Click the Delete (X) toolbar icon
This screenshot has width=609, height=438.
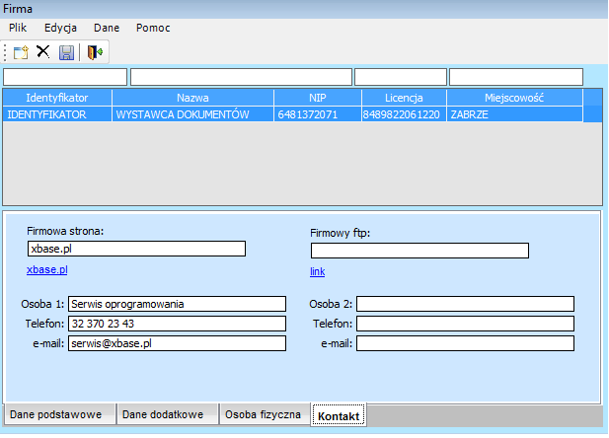click(x=43, y=51)
